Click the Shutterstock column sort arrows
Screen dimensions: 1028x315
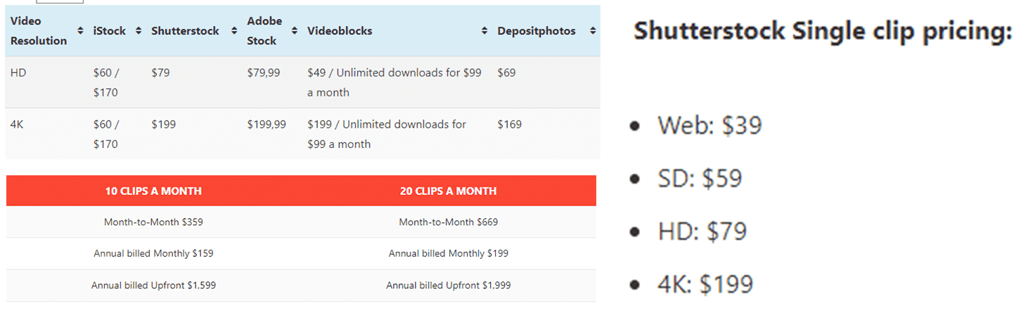234,31
